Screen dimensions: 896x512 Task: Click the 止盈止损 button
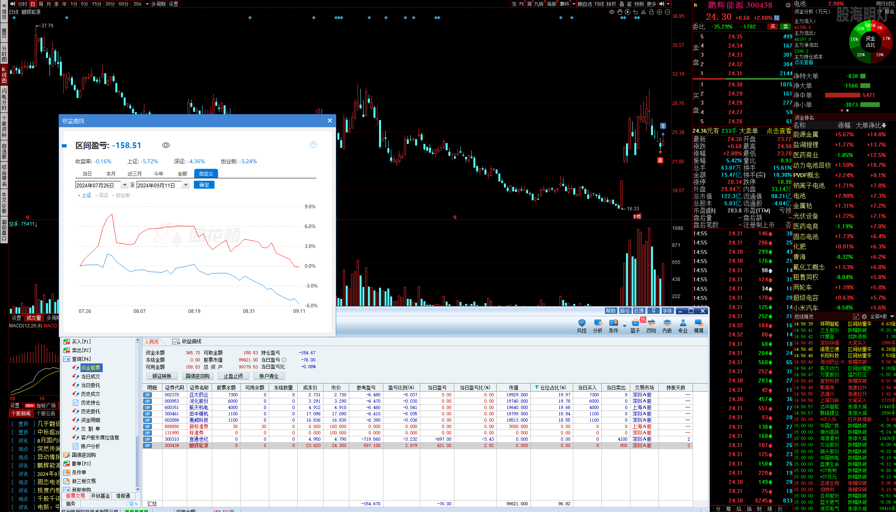[233, 376]
